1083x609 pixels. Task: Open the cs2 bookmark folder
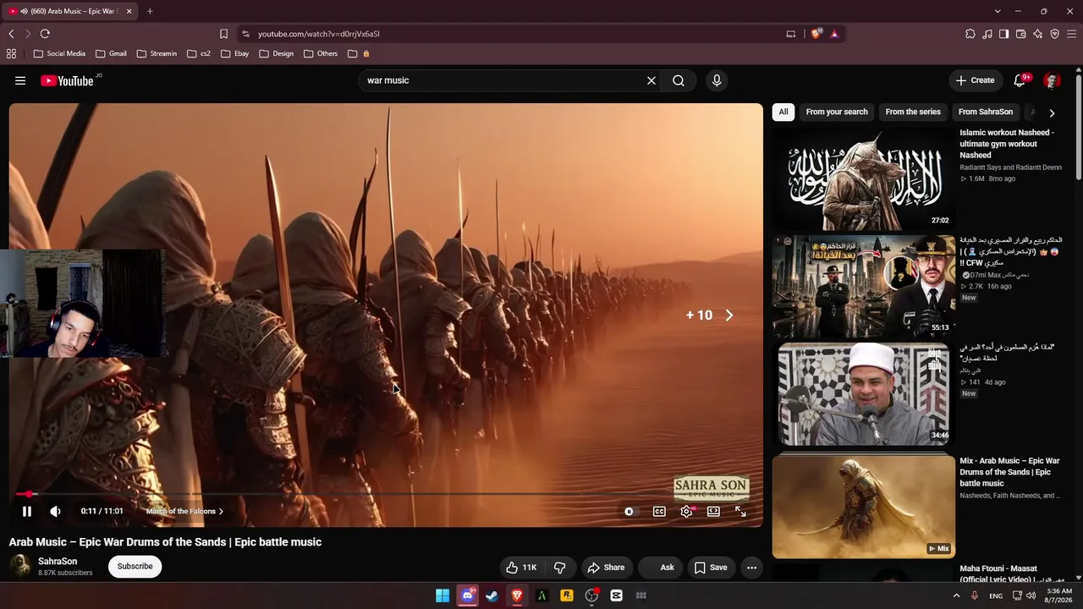199,53
